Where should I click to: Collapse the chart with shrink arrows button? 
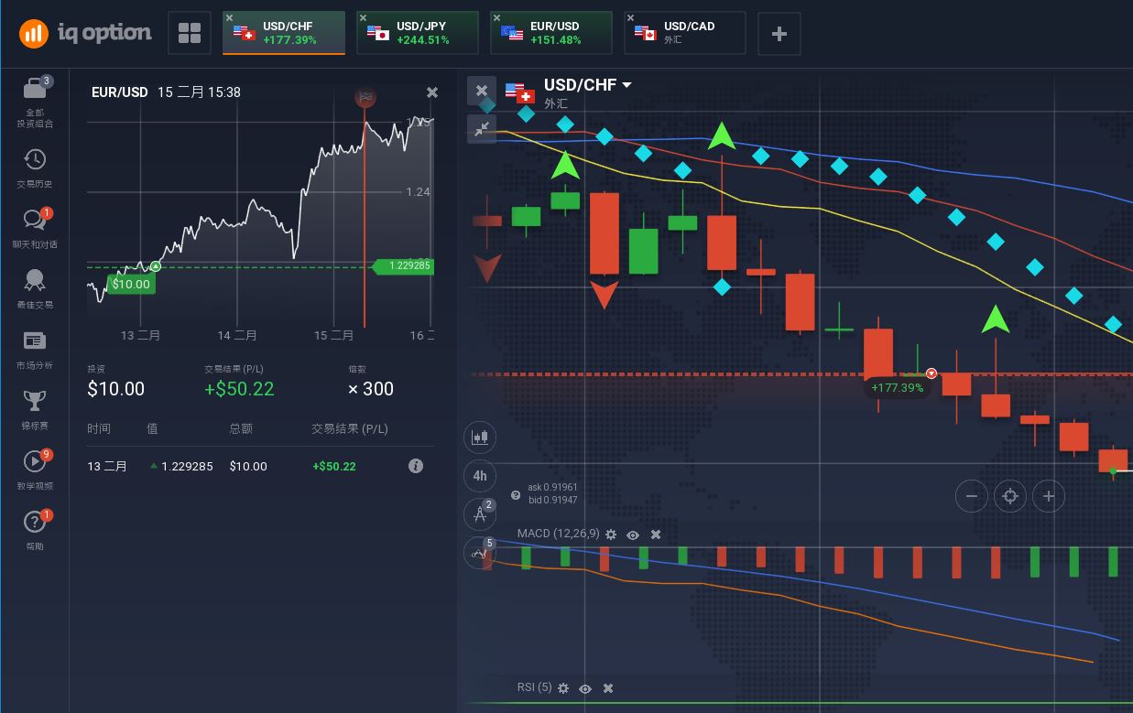pos(482,128)
